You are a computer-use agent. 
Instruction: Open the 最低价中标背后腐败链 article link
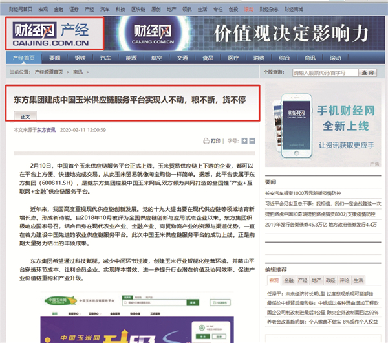coord(323,303)
